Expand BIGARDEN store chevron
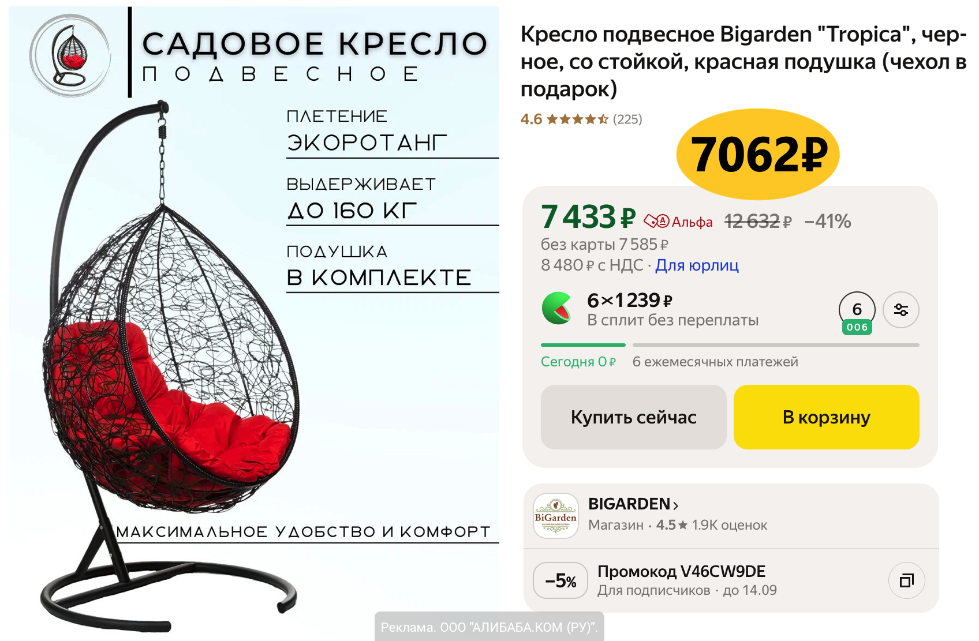The image size is (979, 641). 676,505
